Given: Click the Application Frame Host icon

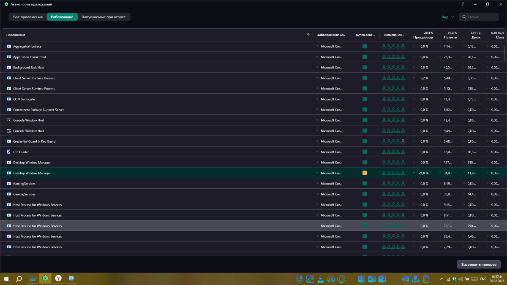Looking at the screenshot, I should click(x=9, y=57).
